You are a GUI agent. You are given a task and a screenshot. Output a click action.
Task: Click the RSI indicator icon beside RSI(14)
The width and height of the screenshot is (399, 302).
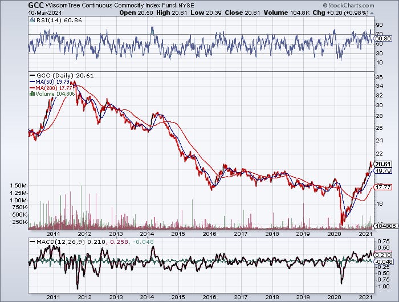32,20
